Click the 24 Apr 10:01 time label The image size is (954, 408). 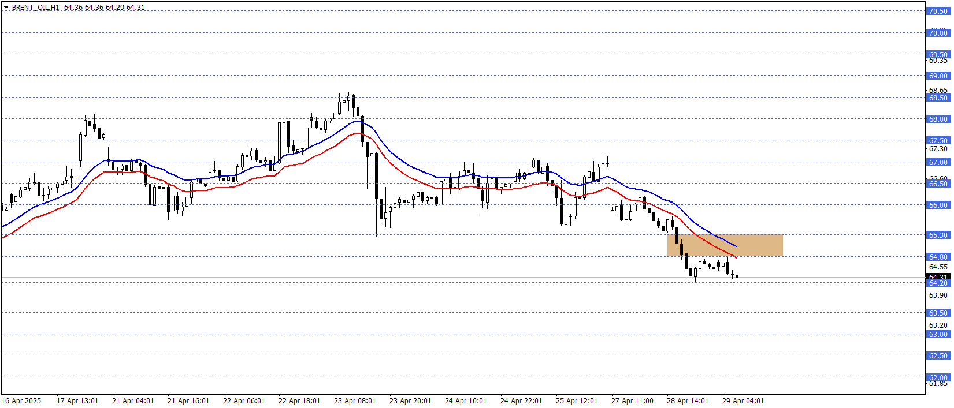click(x=466, y=401)
